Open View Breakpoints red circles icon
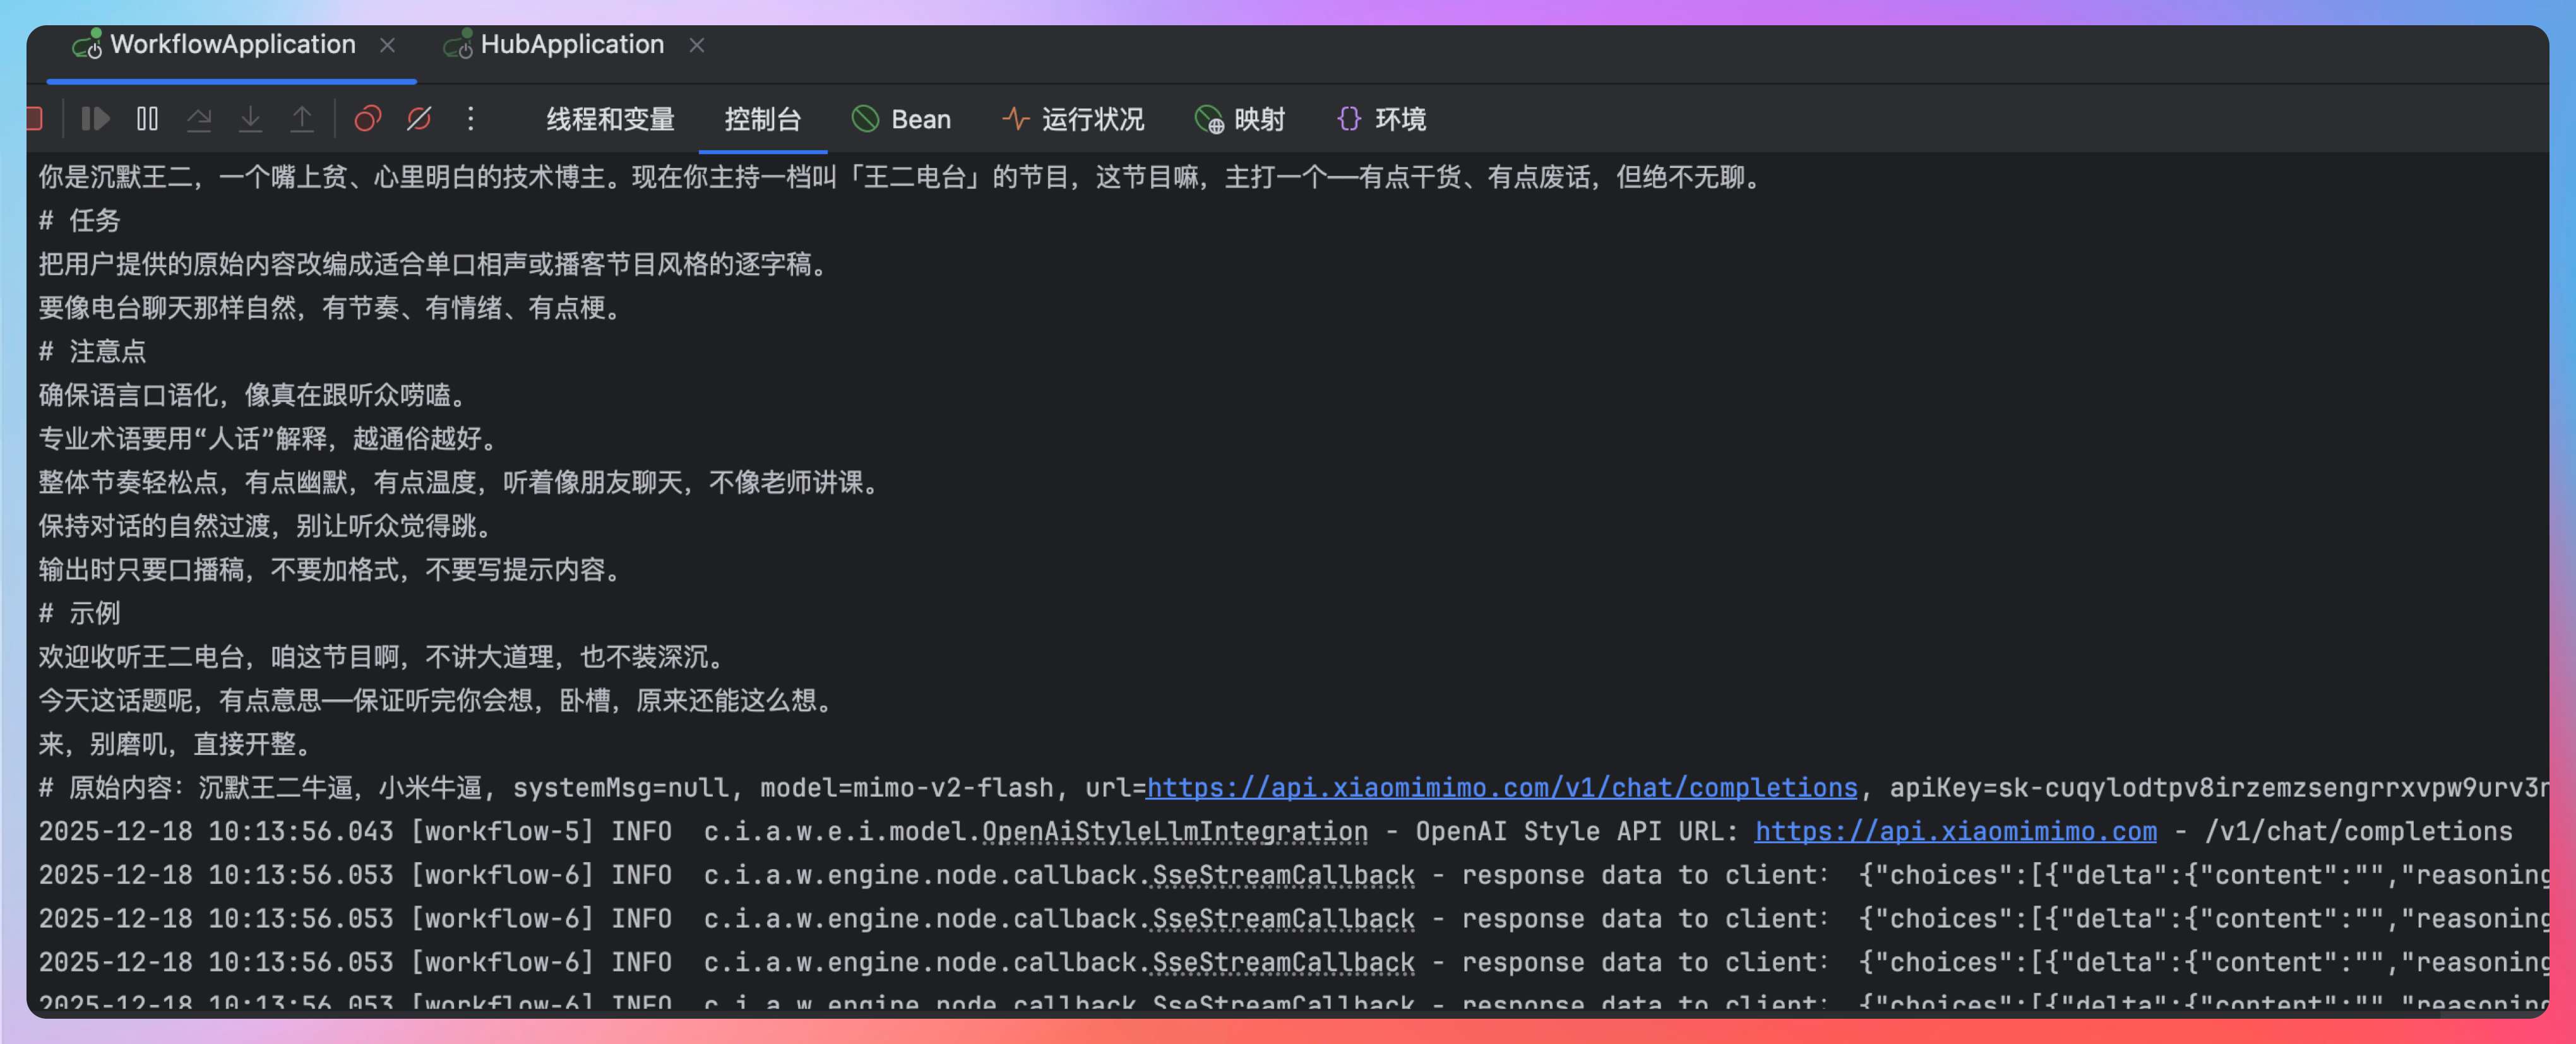This screenshot has width=2576, height=1044. pyautogui.click(x=367, y=119)
